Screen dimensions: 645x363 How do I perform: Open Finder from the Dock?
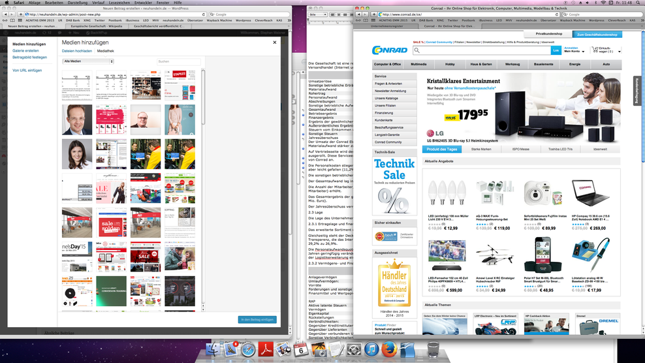(213, 349)
